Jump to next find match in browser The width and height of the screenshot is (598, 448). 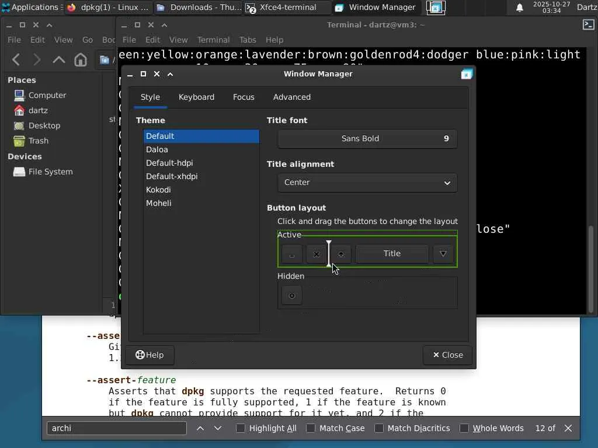click(x=218, y=428)
